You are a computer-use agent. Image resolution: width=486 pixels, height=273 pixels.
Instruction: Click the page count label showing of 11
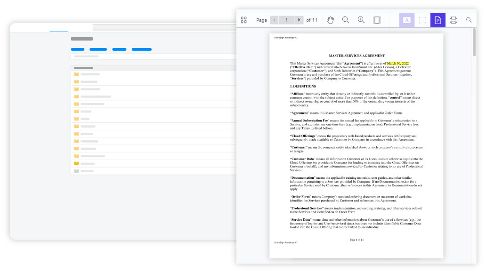pyautogui.click(x=311, y=20)
